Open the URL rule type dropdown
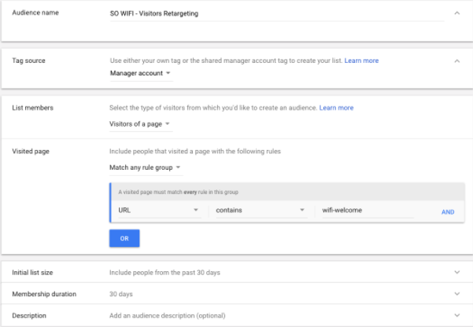Viewport: 473px width, 327px height. point(159,211)
